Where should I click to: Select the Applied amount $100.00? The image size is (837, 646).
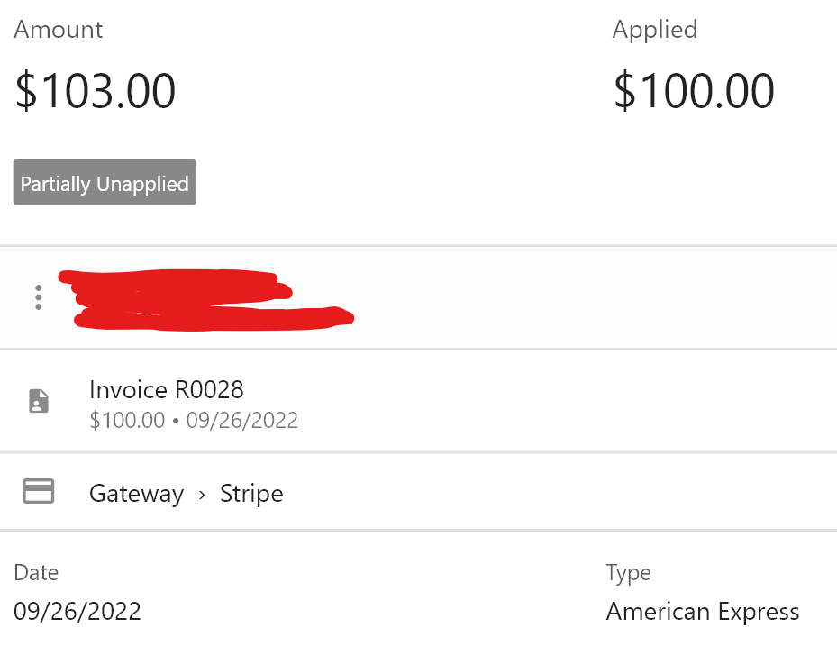point(694,90)
